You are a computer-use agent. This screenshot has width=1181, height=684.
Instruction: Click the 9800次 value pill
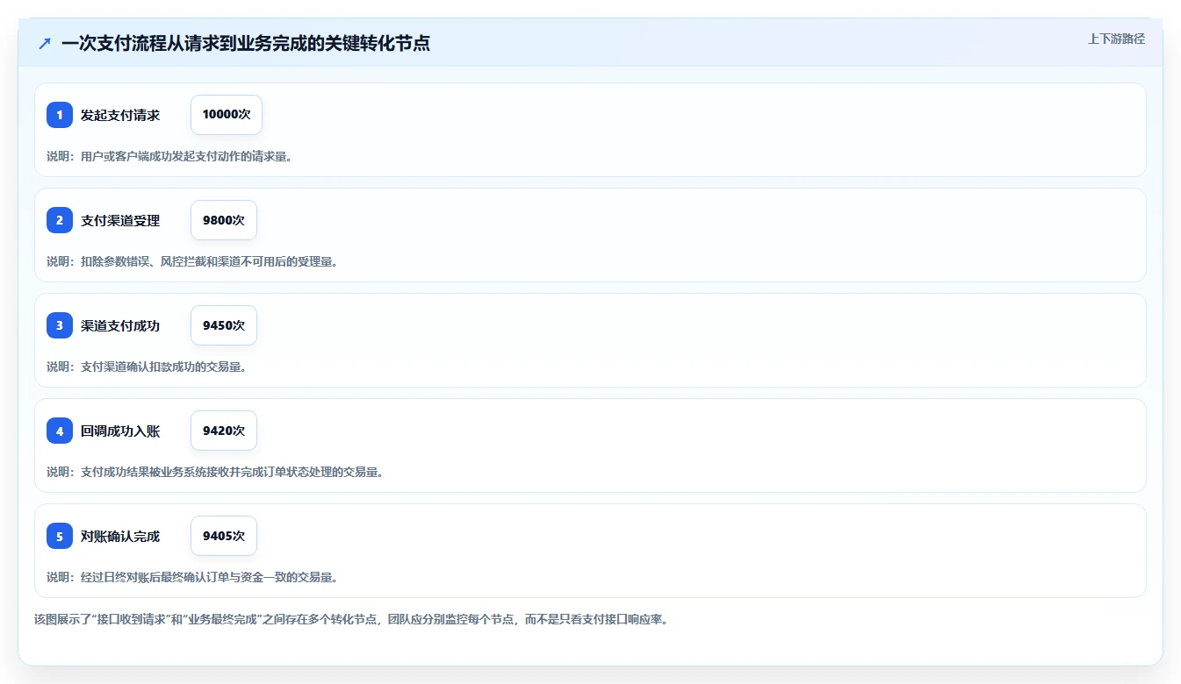tap(224, 220)
